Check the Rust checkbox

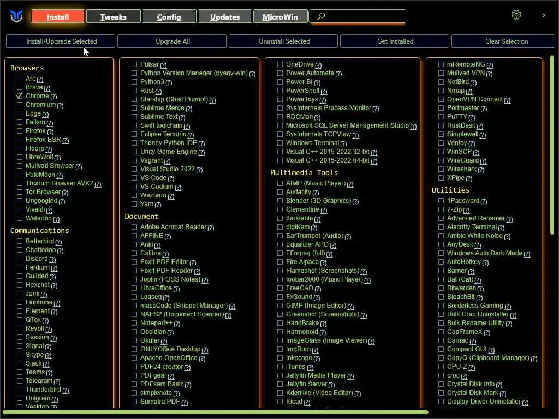(x=134, y=91)
